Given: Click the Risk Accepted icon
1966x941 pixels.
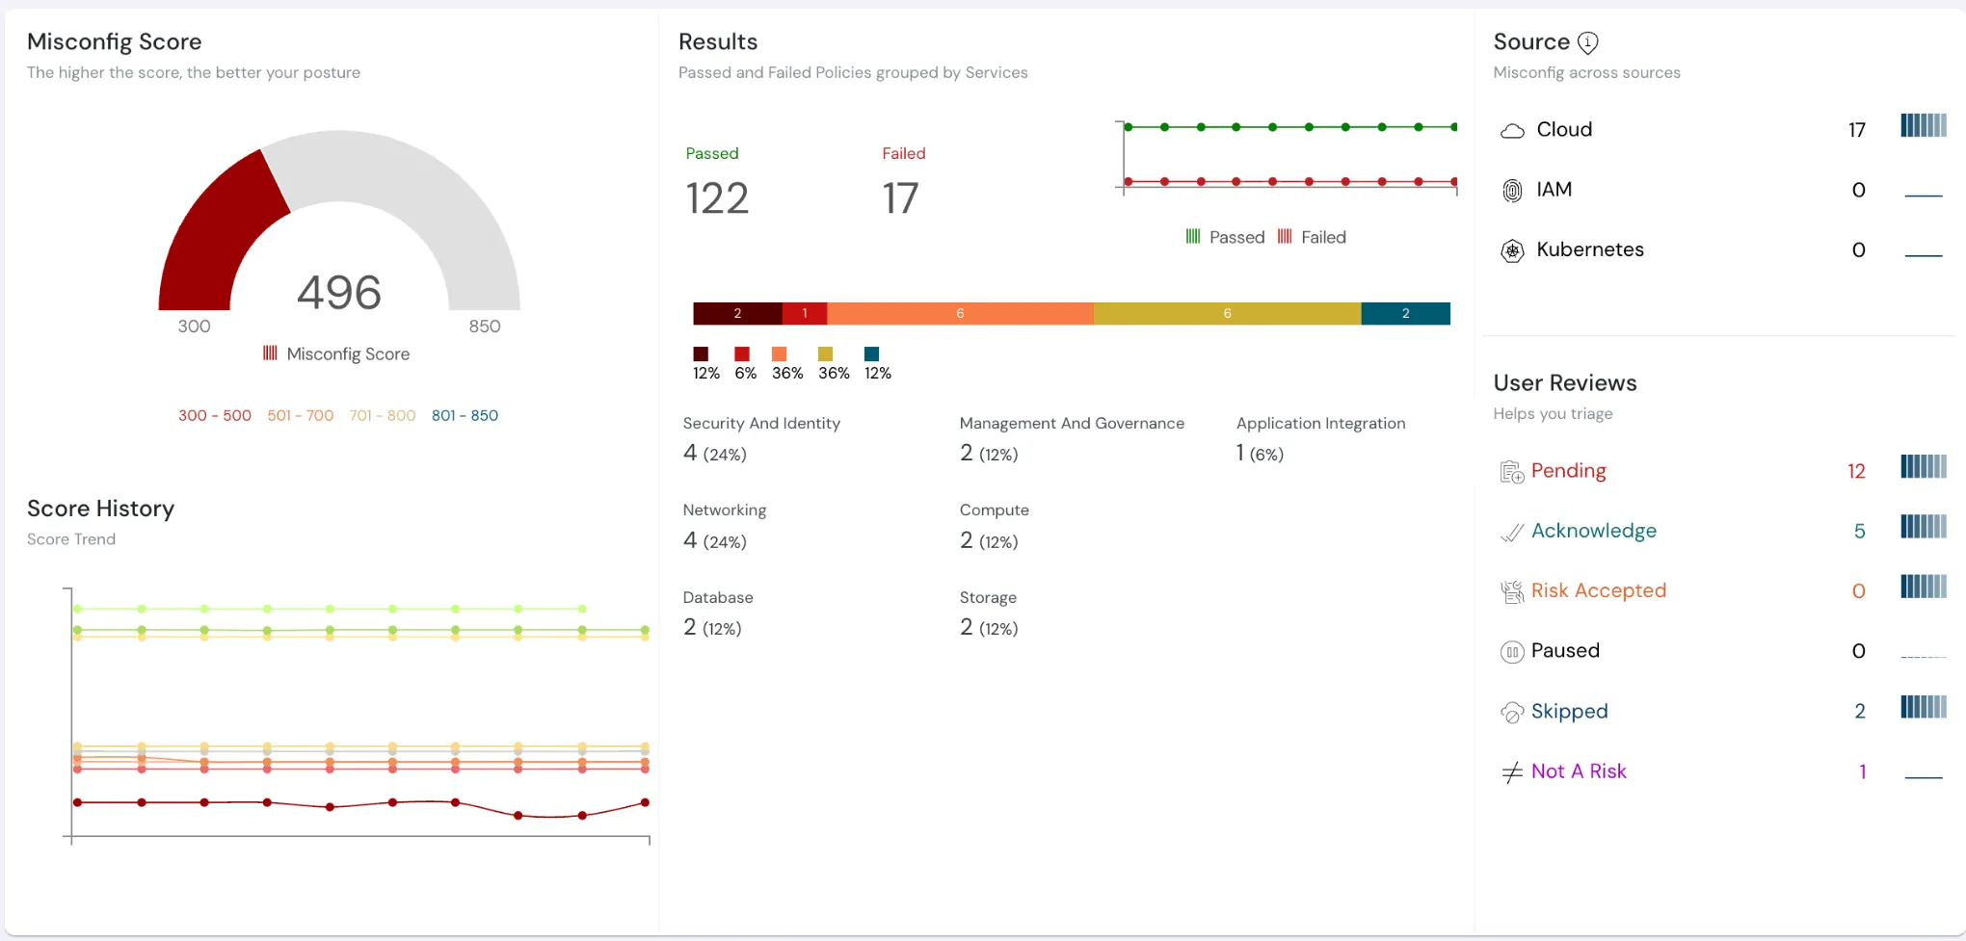Looking at the screenshot, I should pos(1512,591).
